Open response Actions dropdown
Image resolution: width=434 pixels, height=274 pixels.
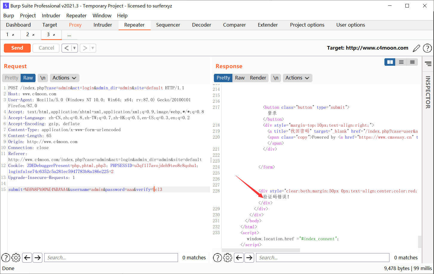[297, 78]
